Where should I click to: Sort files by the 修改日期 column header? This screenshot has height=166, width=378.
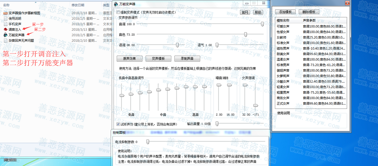click(x=78, y=5)
